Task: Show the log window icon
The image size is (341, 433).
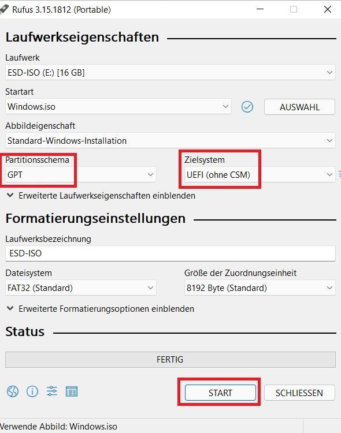Action: click(x=72, y=391)
